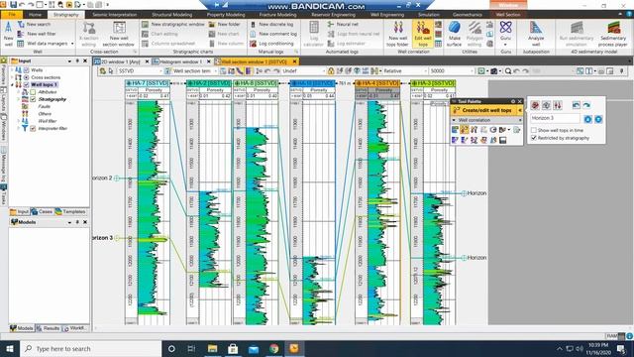Click the Horizon 3 name field
This screenshot has height=357, width=634.
555,118
